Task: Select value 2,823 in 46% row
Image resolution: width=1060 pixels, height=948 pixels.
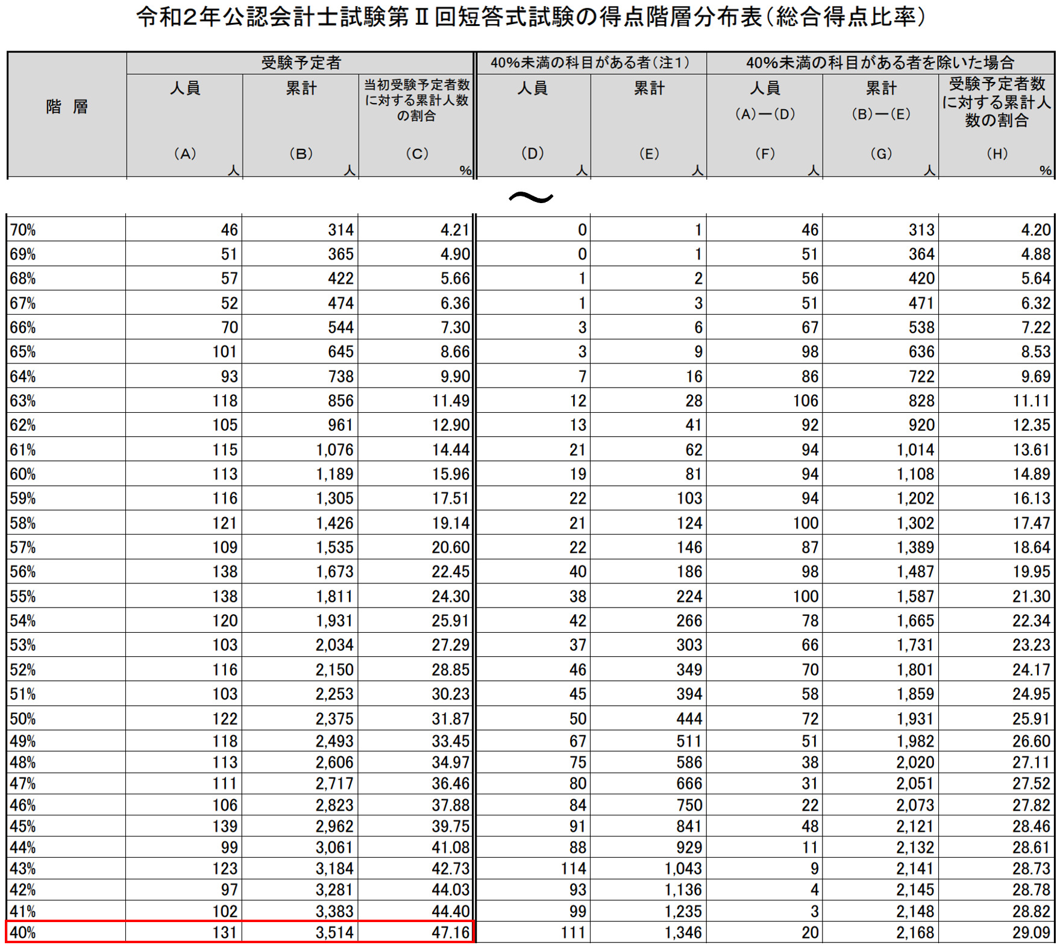Action: click(335, 805)
